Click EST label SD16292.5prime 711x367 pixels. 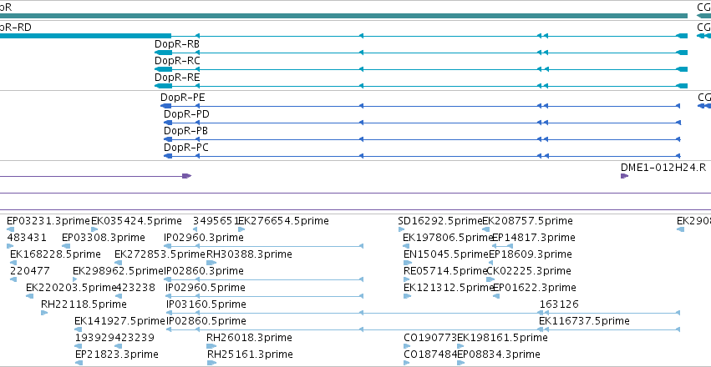pyautogui.click(x=439, y=221)
